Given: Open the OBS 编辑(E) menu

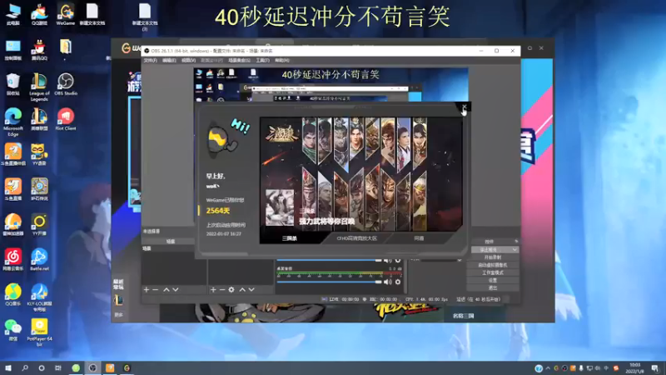Looking at the screenshot, I should click(x=169, y=60).
